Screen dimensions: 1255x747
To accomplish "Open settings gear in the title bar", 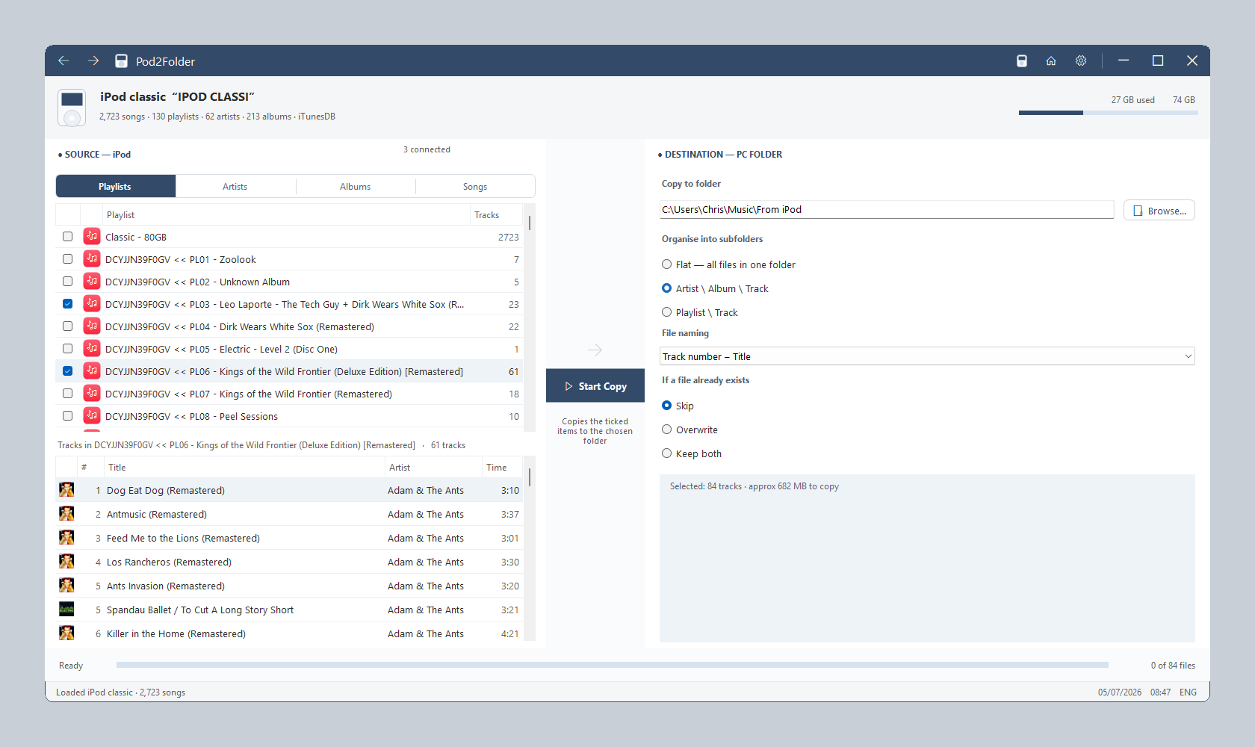I will 1081,61.
